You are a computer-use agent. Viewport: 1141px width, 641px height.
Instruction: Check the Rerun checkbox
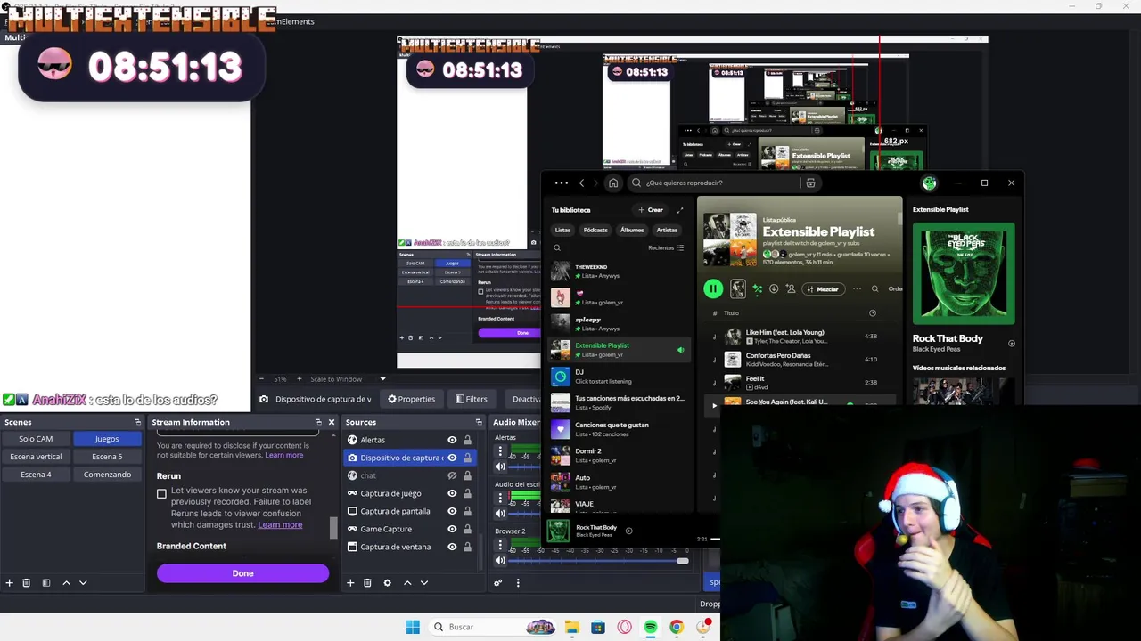161,493
